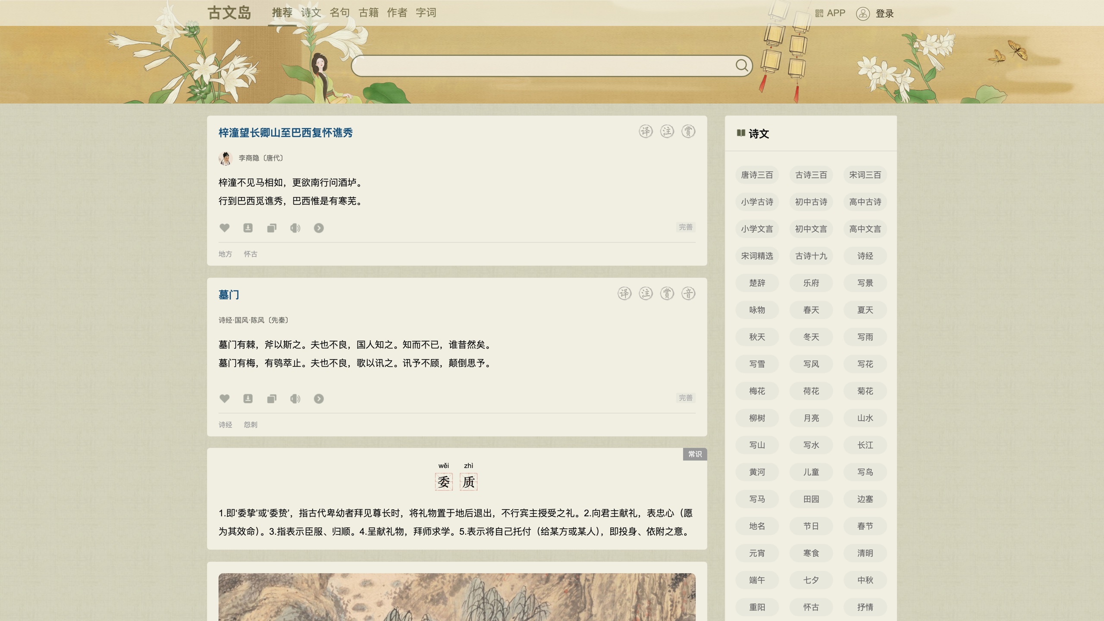Select the 长江 category
This screenshot has height=621, width=1104.
pos(865,445)
